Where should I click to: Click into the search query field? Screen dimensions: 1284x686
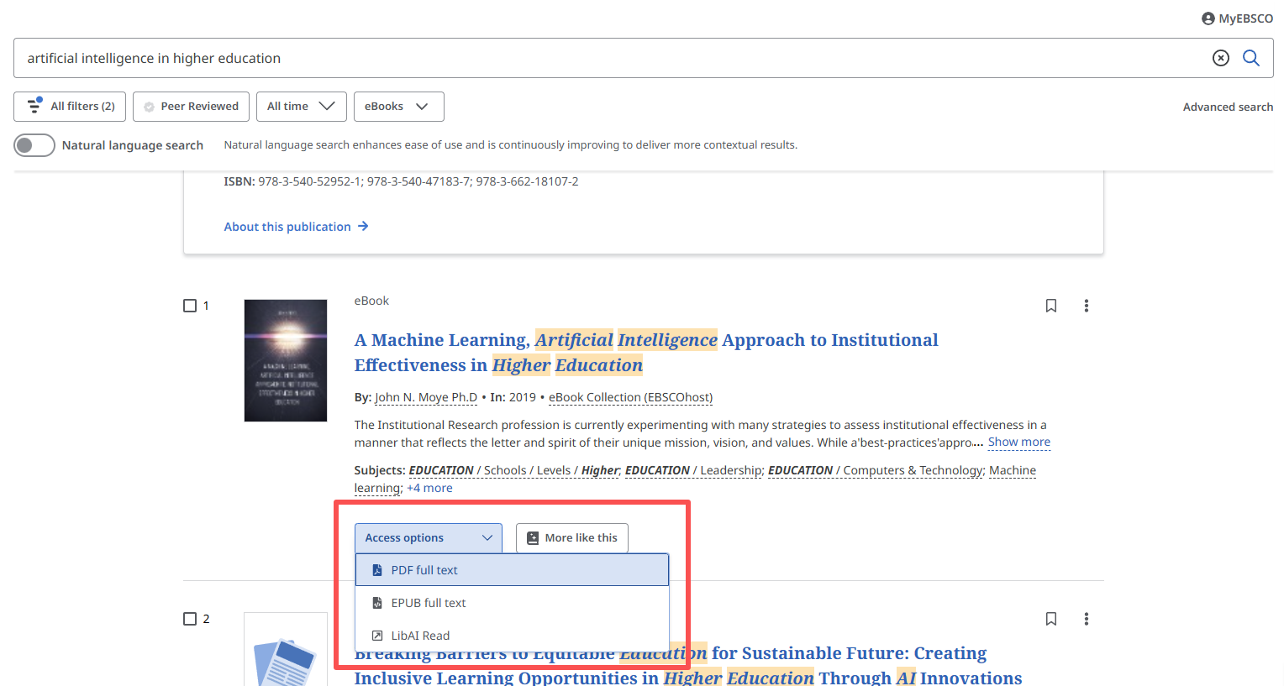588,58
